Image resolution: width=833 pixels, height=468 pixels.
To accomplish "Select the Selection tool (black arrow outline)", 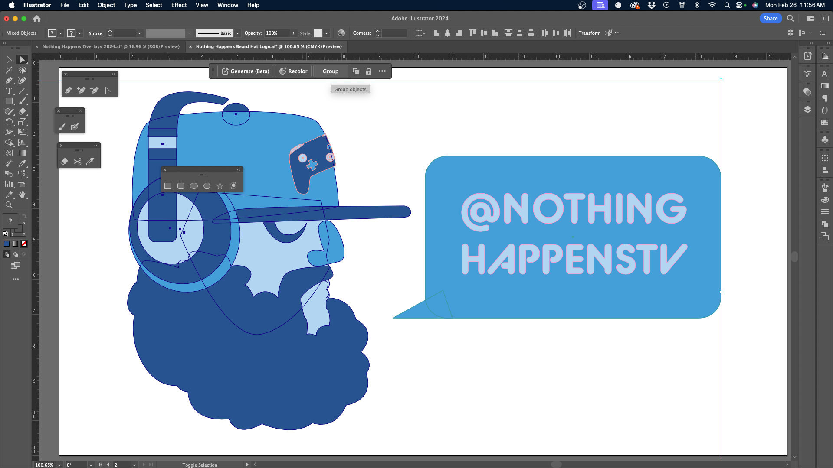I will pos(9,59).
